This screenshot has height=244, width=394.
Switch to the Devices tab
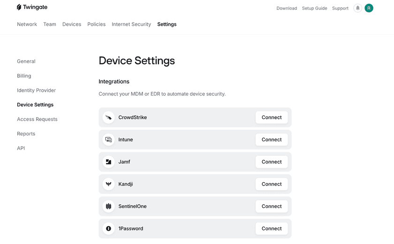pyautogui.click(x=72, y=24)
